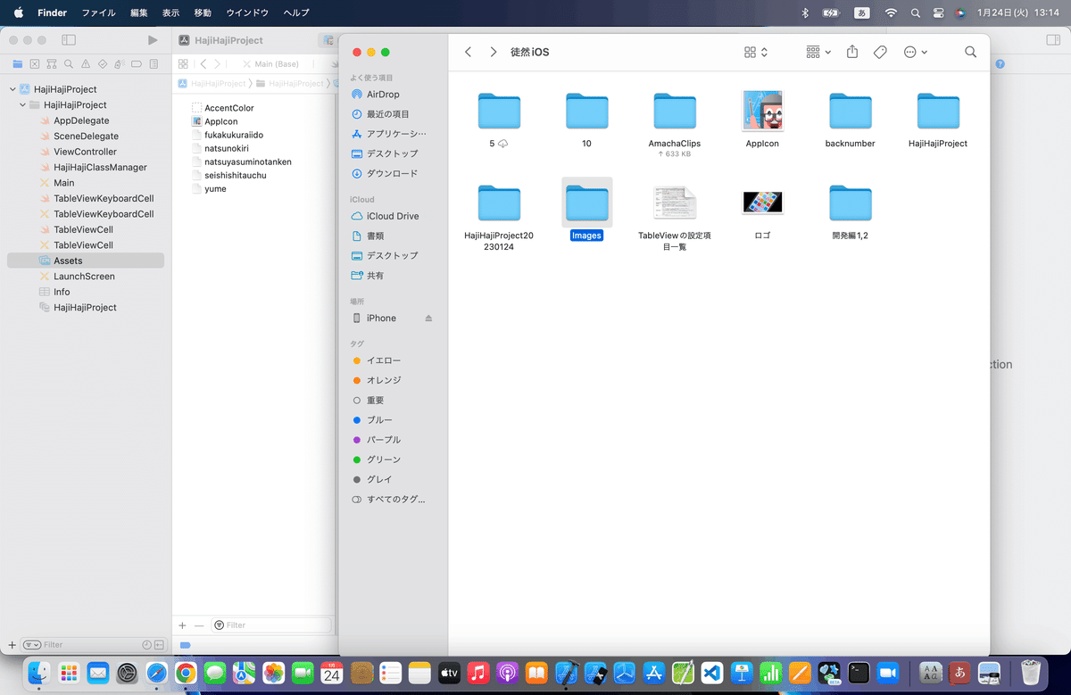This screenshot has width=1071, height=695.
Task: Open the 編集 menu
Action: coord(139,12)
